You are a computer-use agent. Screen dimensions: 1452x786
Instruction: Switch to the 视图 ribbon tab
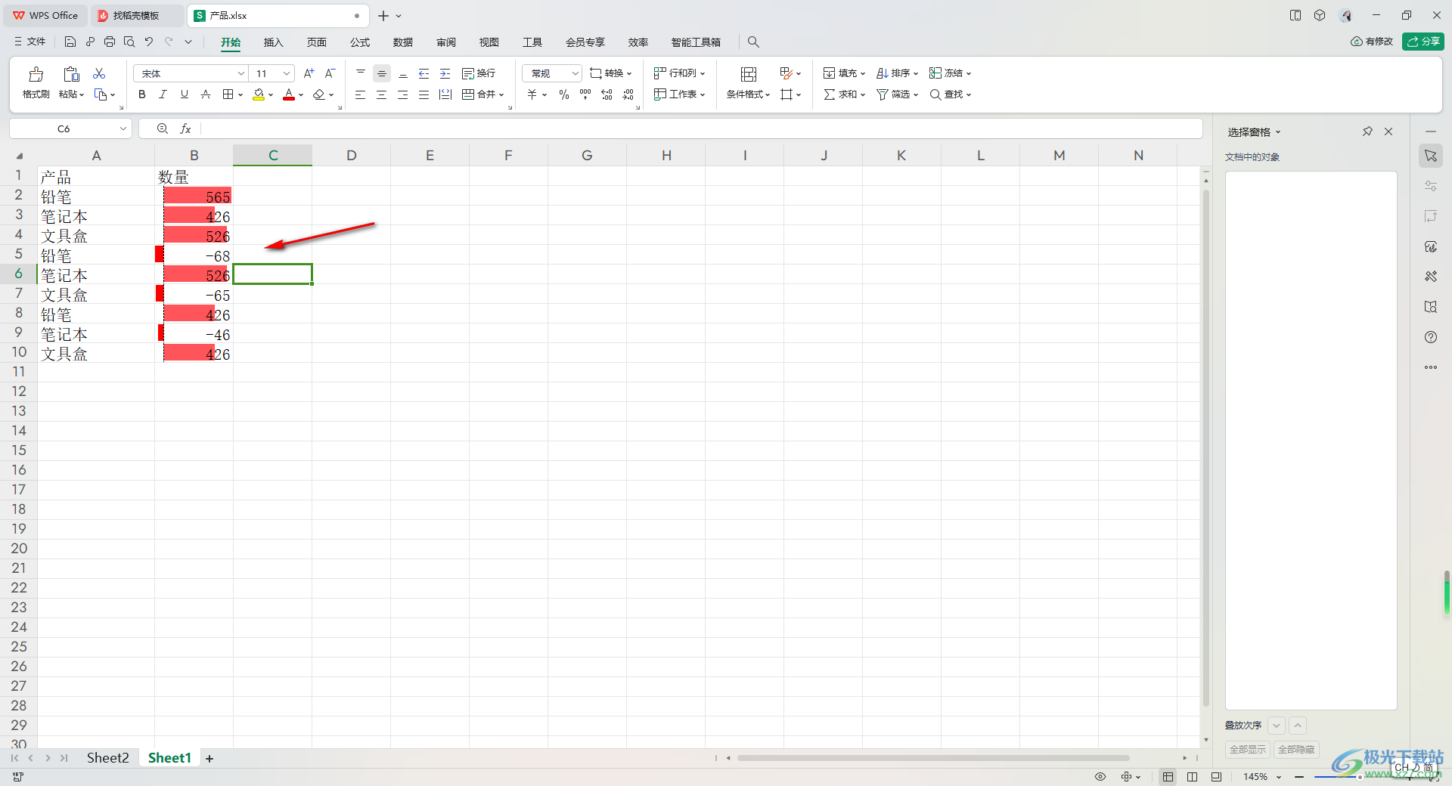(x=489, y=42)
